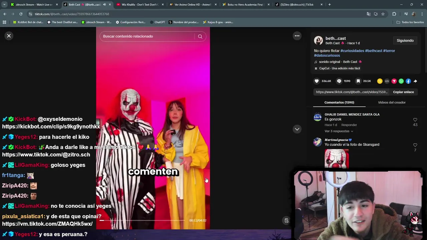Viewport: 427px width, 240px height.
Task: Open a new browser tab
Action: pyautogui.click(x=329, y=5)
